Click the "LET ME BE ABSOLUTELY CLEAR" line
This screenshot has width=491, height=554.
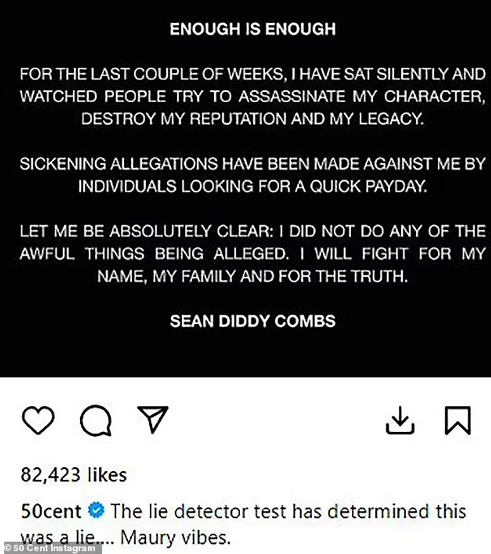(x=253, y=232)
